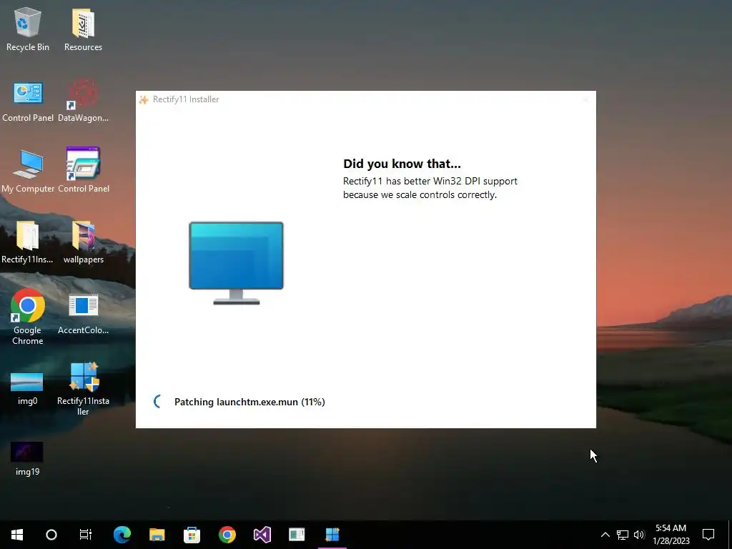Open Visual Studio from the taskbar

click(262, 535)
